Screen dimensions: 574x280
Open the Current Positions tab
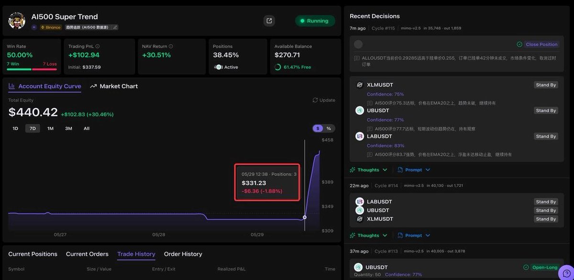(x=33, y=254)
